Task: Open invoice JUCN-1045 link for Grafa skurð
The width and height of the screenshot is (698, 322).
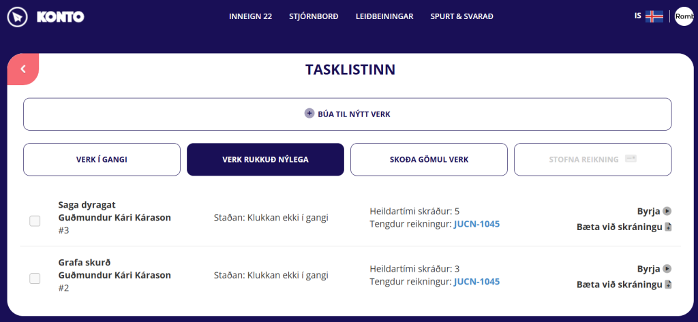Action: click(476, 282)
